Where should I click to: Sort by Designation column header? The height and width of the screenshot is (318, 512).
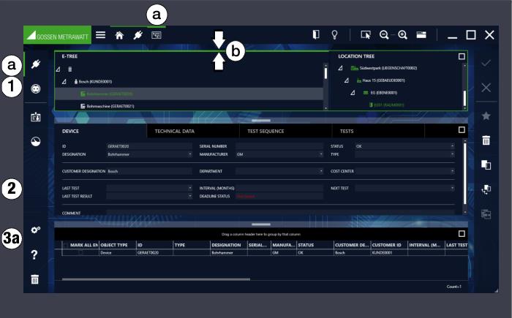coord(228,245)
